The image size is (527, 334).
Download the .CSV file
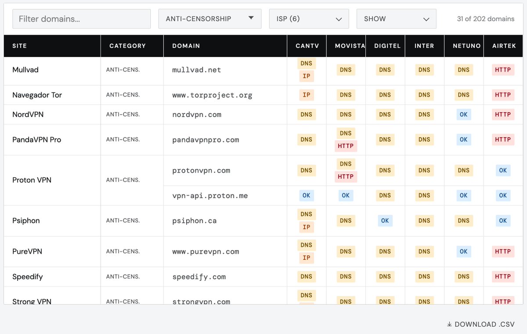(x=480, y=324)
